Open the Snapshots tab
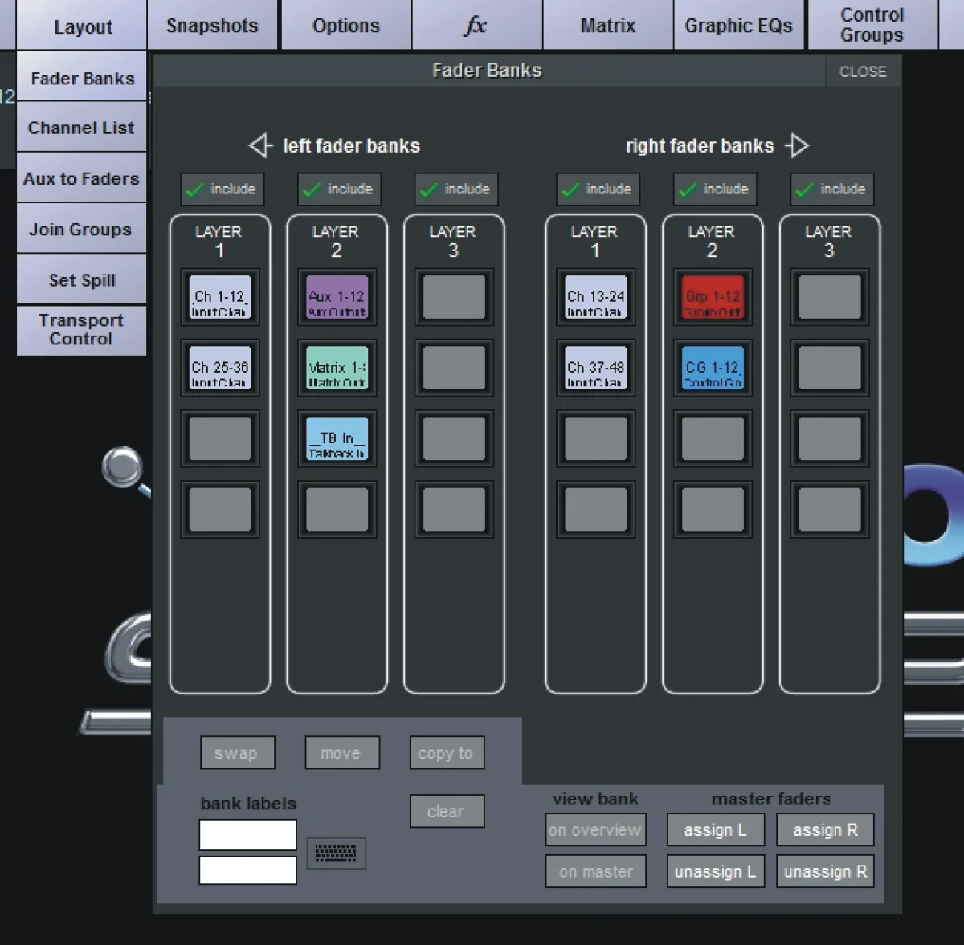964x945 pixels. (x=213, y=25)
